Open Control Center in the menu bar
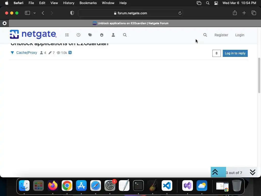The width and height of the screenshot is (261, 196). coord(216,3)
